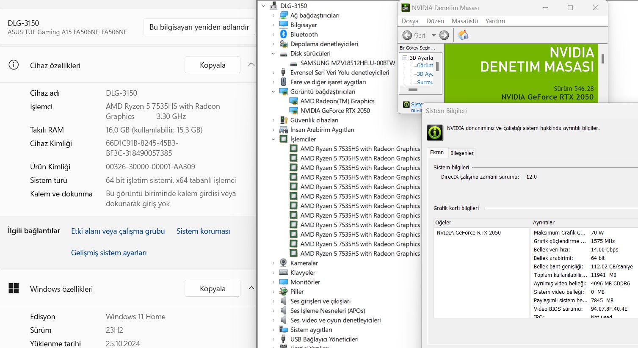The height and width of the screenshot is (348, 638).
Task: Click the forward arrow in NVIDIA toolbar
Action: point(444,35)
